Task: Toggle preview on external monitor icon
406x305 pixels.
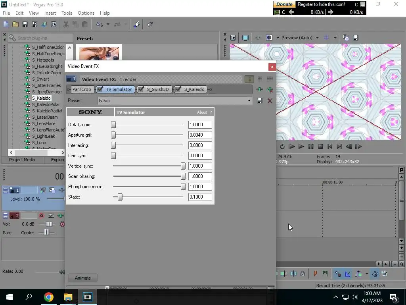Action: pos(245,38)
